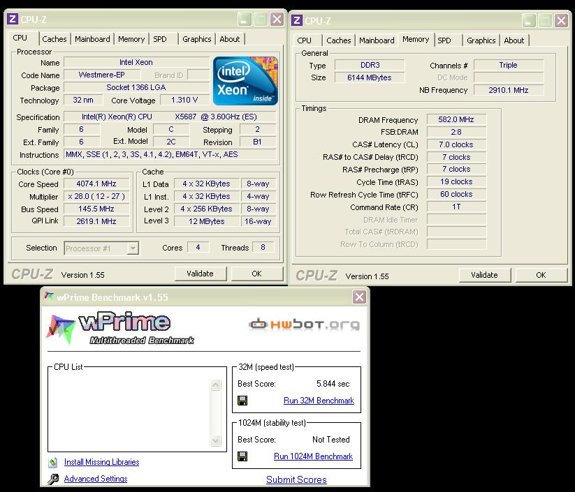Image resolution: width=575 pixels, height=492 pixels.
Task: Switch to the Caches tab in left CPU-Z
Action: point(54,39)
